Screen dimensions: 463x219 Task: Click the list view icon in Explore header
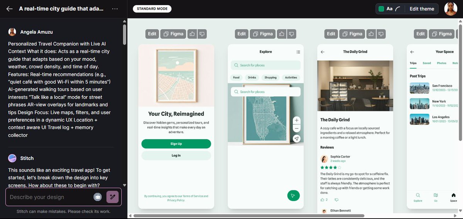(x=298, y=52)
